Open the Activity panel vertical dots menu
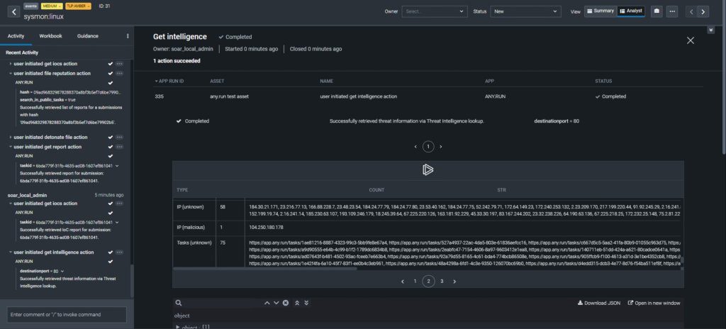Screen dimensions: 726x329 [x=128, y=35]
